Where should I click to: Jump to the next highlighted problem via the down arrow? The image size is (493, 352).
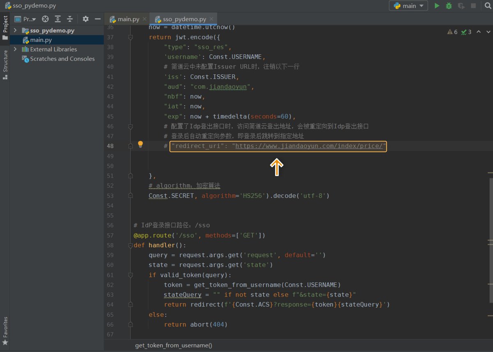[489, 32]
